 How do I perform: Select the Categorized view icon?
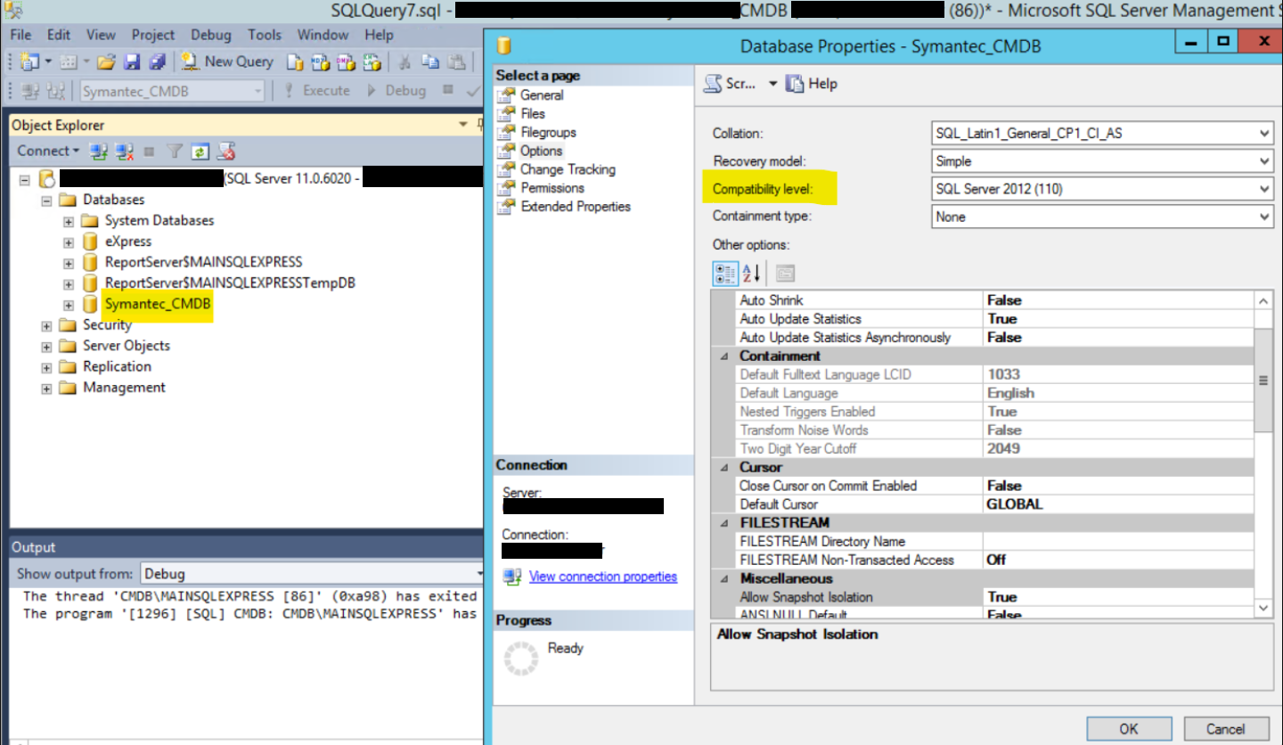point(725,274)
